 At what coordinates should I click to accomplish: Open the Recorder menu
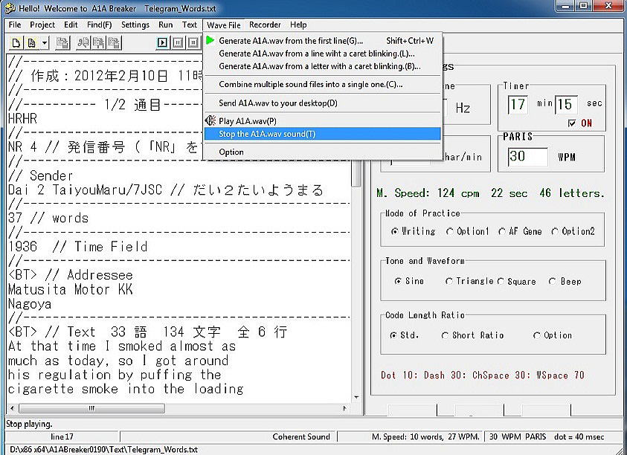(x=265, y=25)
